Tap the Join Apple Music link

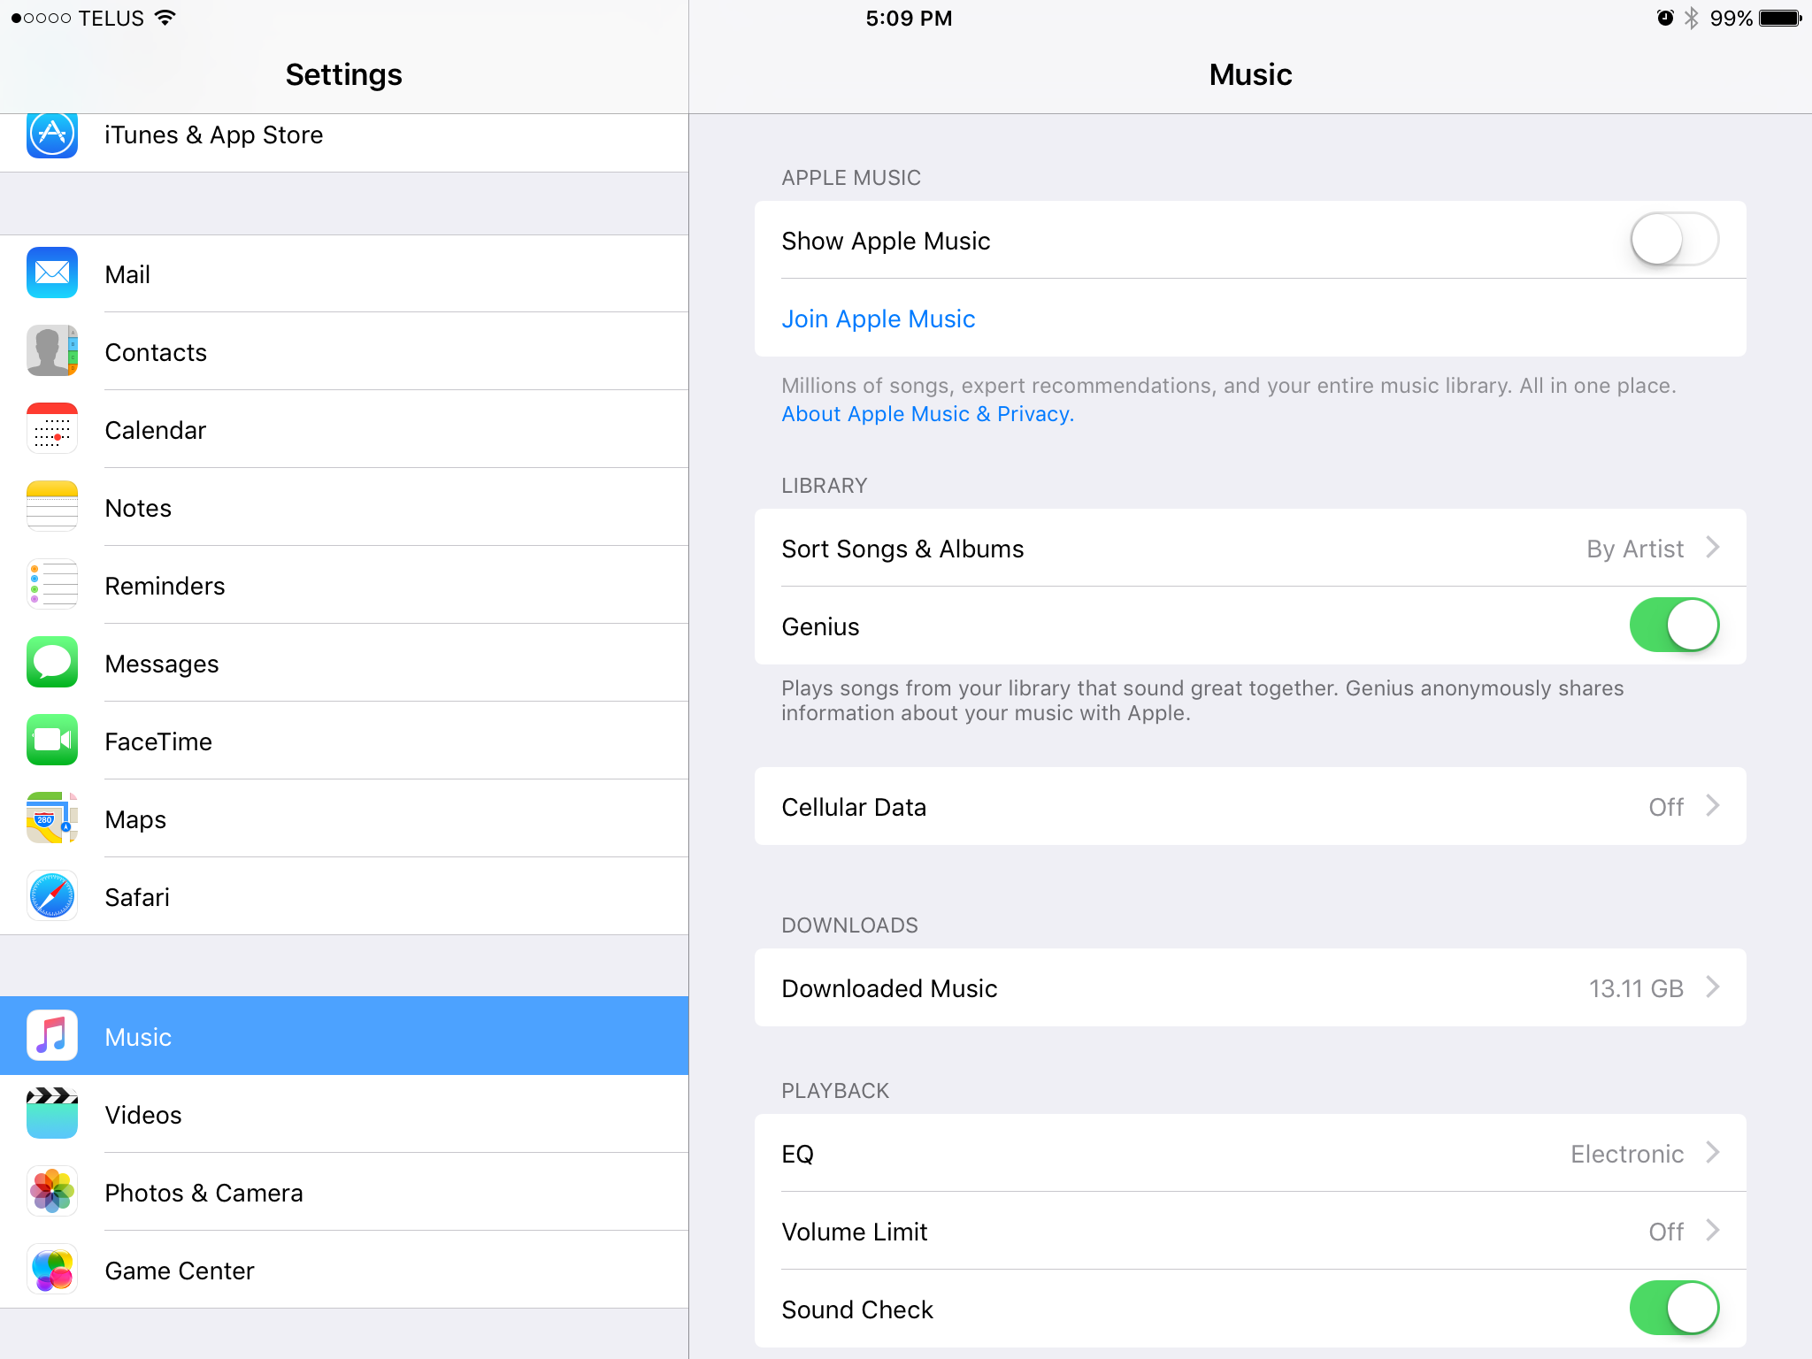click(x=878, y=319)
